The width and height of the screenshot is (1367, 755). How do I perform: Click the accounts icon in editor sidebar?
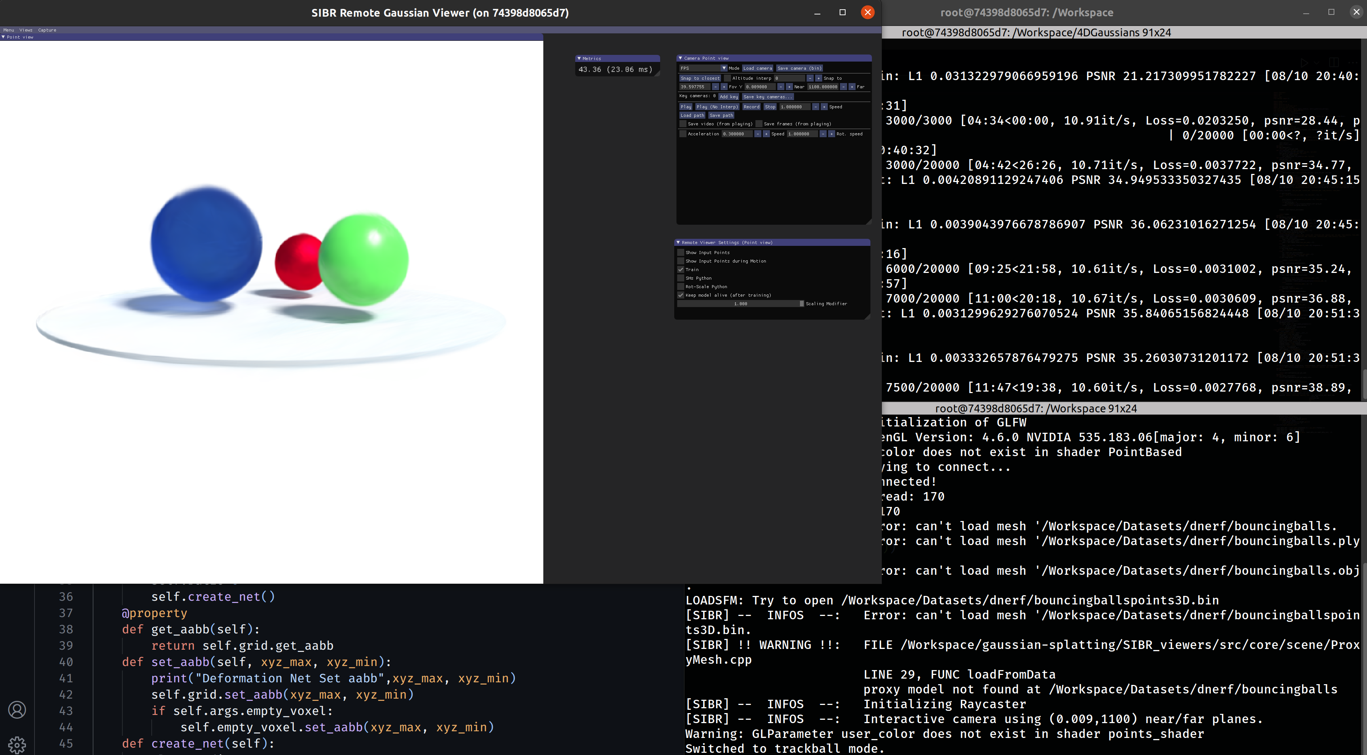17,709
